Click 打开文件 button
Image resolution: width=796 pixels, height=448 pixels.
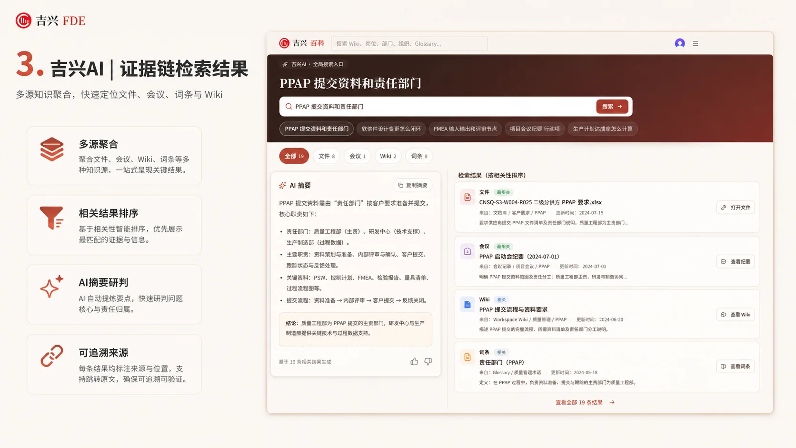pos(736,208)
